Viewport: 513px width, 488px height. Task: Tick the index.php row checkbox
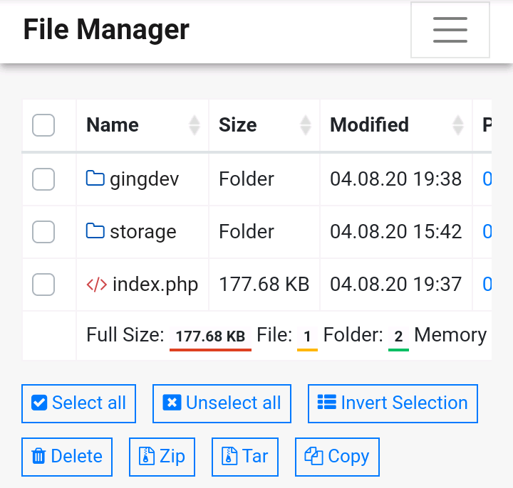tap(43, 285)
